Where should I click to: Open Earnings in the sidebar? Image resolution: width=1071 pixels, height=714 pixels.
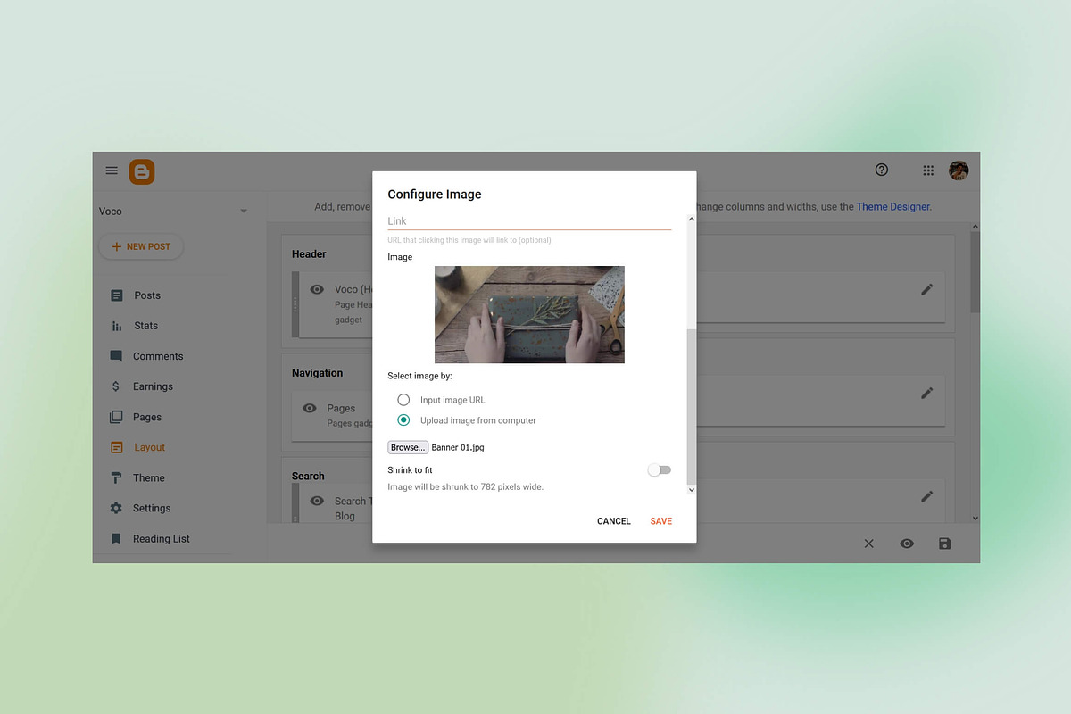153,386
